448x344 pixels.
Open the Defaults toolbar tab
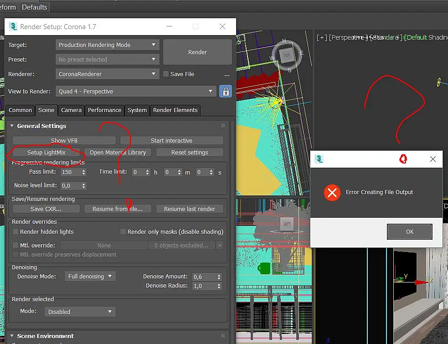click(x=34, y=7)
